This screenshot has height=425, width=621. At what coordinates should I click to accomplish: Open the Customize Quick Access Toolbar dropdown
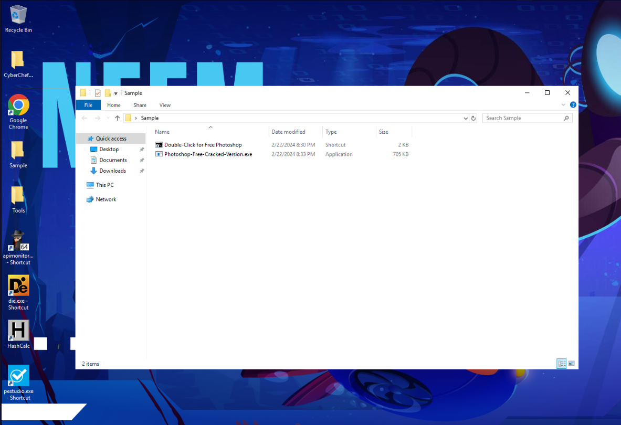click(x=115, y=93)
